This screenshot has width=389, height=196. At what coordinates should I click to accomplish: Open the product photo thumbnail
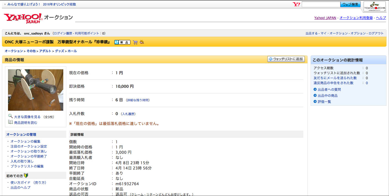click(36, 90)
